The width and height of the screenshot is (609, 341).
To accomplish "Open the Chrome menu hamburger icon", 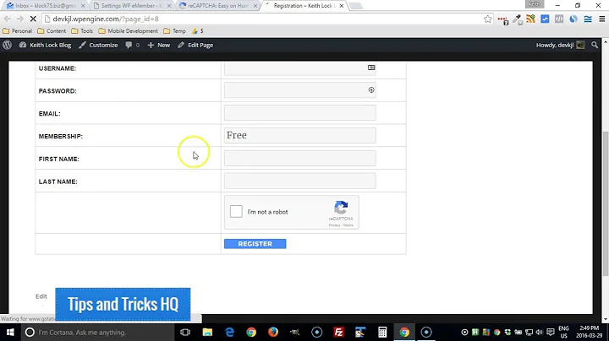I will (x=602, y=19).
